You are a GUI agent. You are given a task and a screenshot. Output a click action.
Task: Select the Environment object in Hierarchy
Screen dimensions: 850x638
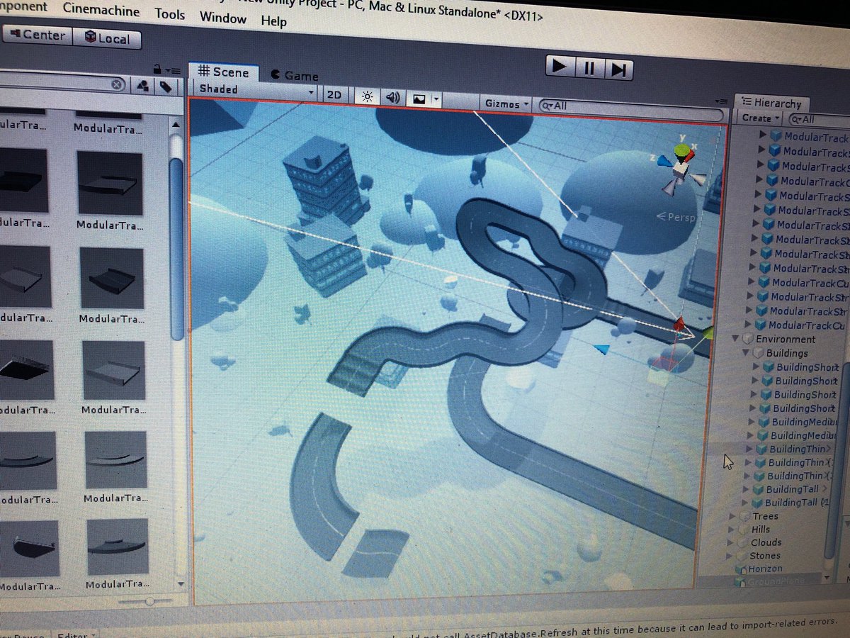(785, 339)
